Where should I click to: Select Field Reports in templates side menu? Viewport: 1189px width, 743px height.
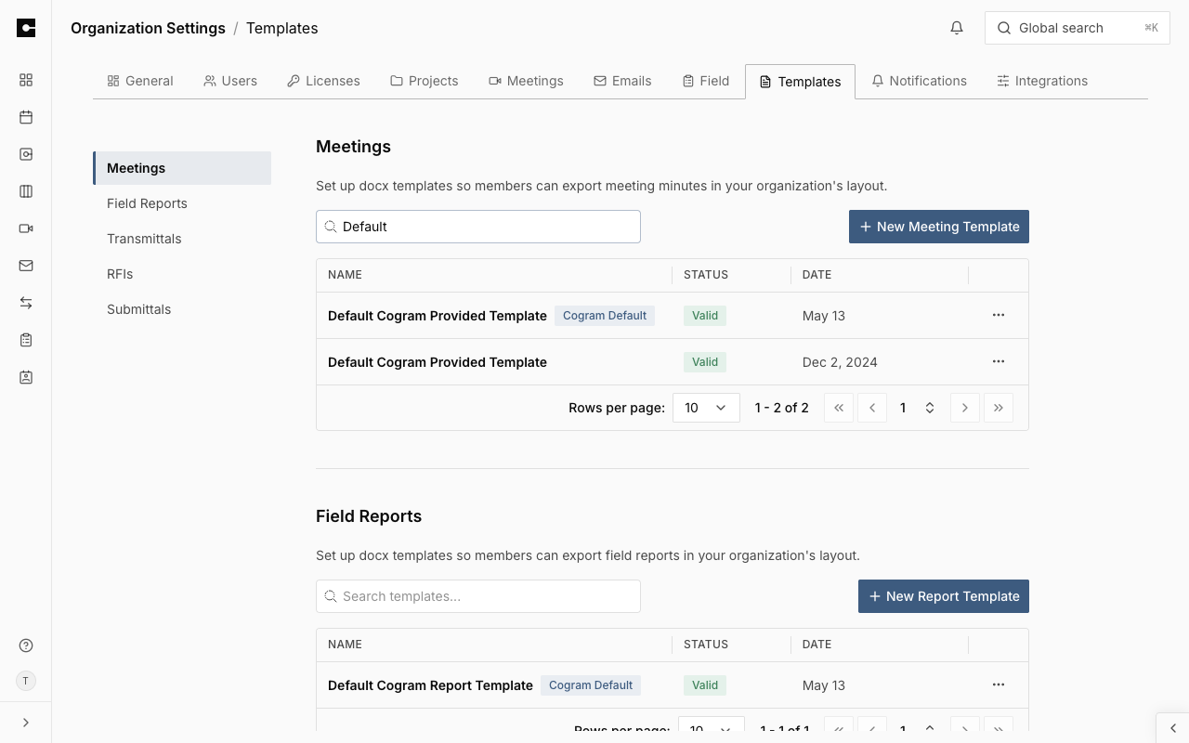[182, 203]
